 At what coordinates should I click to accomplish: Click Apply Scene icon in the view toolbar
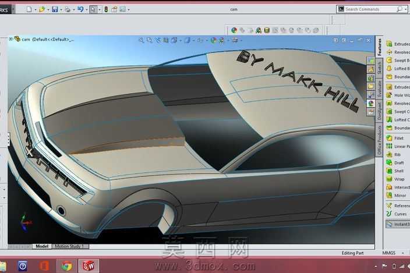221,40
